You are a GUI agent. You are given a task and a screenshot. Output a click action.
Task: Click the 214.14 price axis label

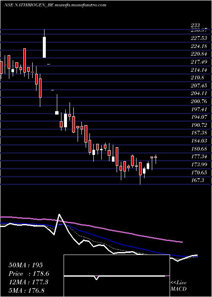[x=199, y=70]
